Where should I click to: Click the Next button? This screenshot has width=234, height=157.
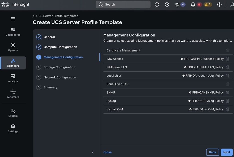[x=227, y=152]
